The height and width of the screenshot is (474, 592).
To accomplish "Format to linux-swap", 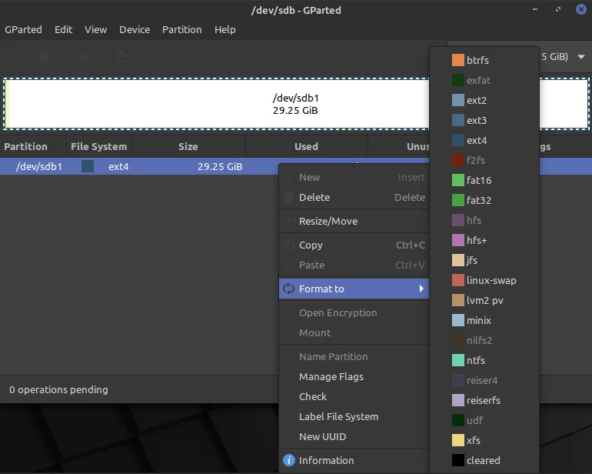I will tap(484, 280).
